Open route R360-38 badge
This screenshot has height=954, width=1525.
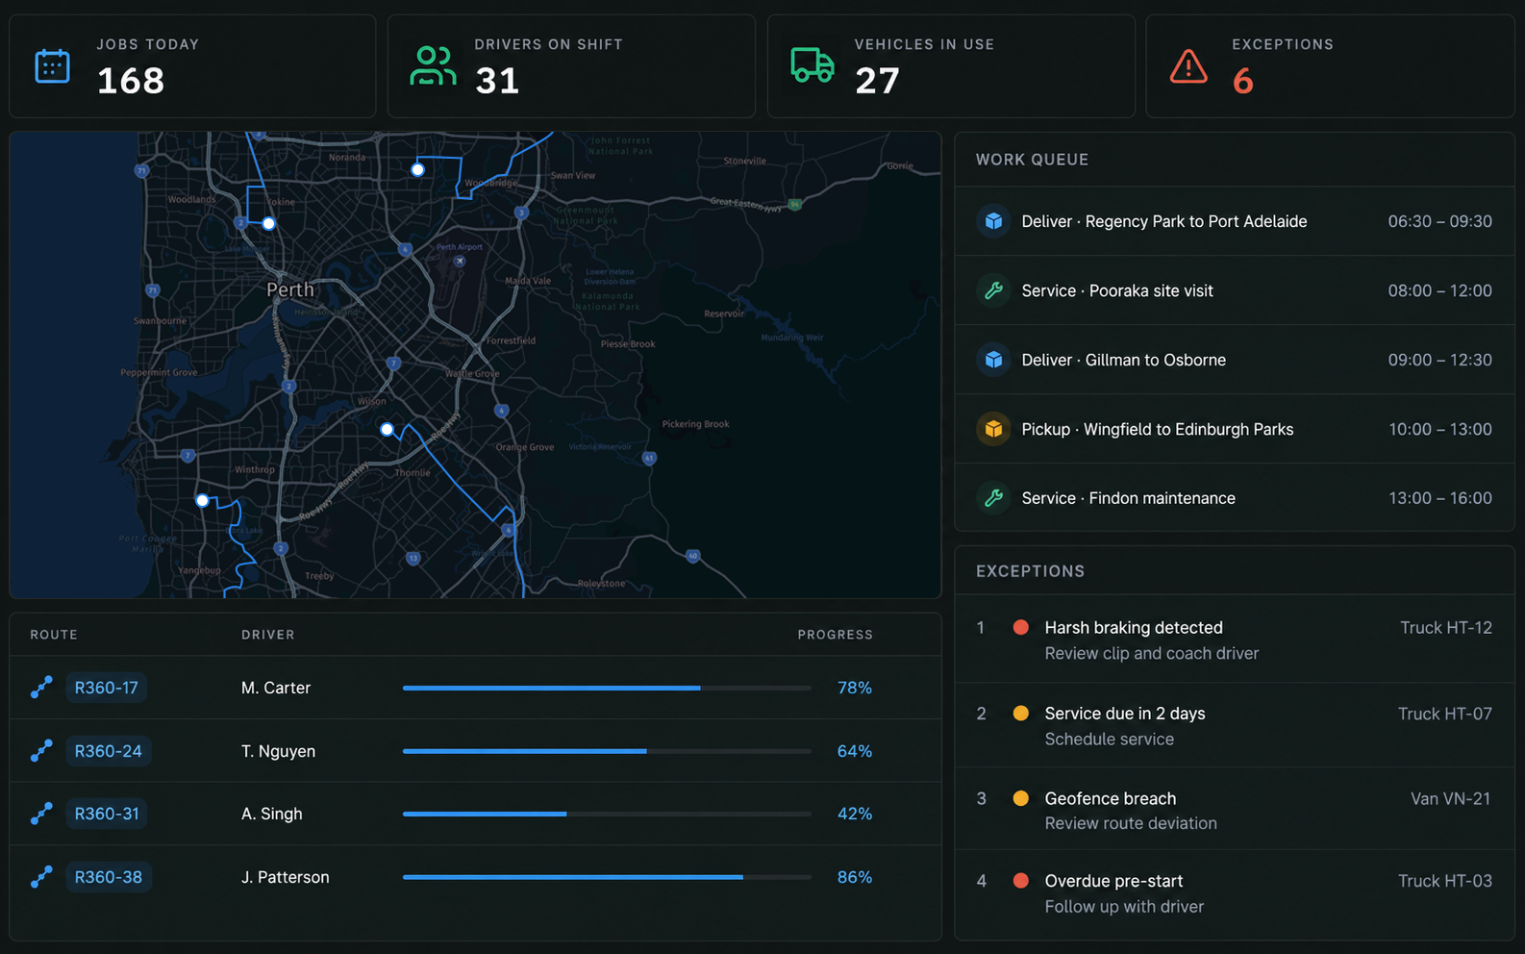(x=109, y=877)
